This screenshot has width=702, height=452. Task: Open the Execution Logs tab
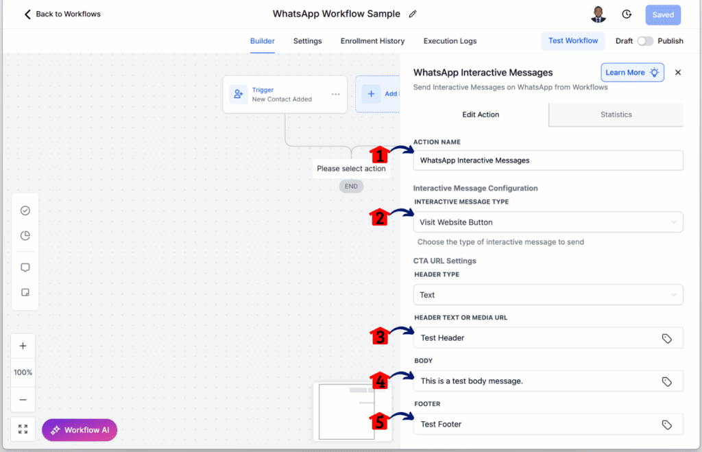450,40
